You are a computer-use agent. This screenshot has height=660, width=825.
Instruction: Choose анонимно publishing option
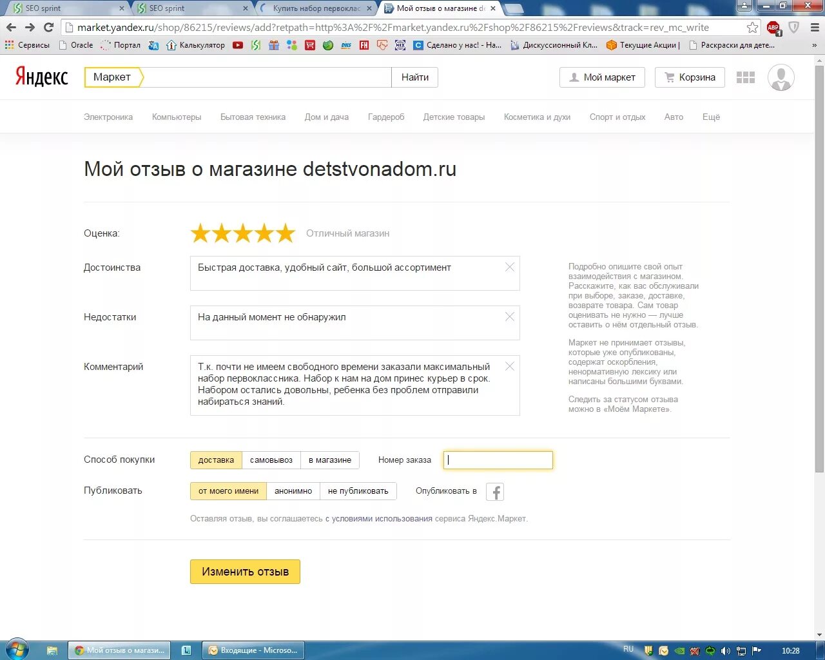[x=293, y=490]
